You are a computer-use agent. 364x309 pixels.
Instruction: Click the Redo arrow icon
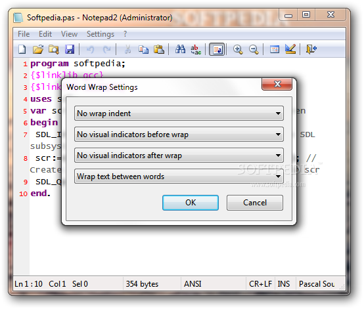106,49
